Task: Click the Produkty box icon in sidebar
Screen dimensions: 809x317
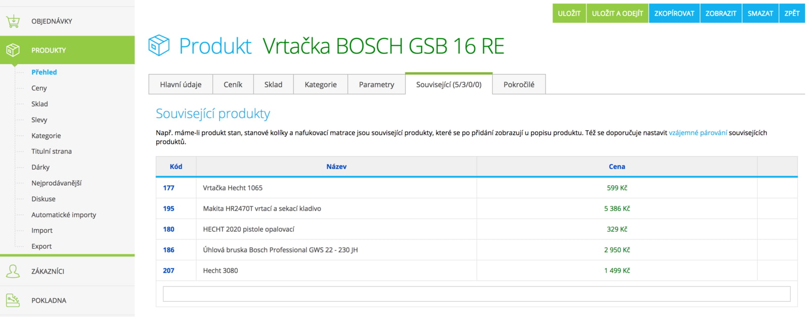Action: point(13,50)
